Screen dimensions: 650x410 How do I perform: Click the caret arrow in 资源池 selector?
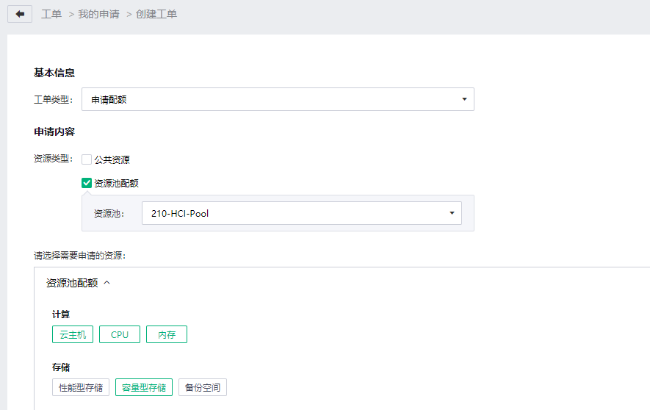[x=452, y=213]
